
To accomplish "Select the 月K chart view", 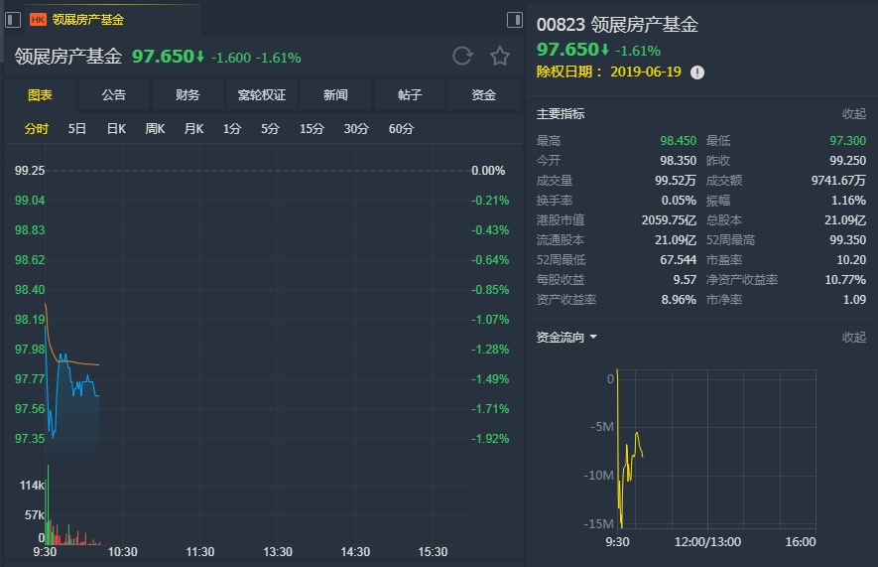I will pos(193,129).
